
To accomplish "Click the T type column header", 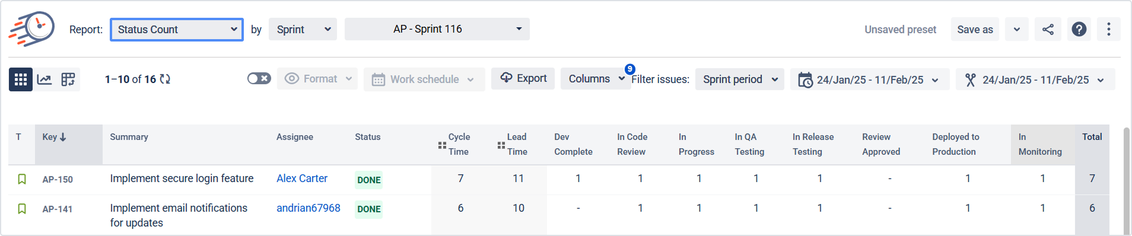I will pos(18,137).
